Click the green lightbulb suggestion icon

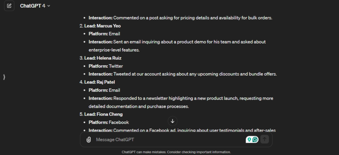click(x=249, y=140)
